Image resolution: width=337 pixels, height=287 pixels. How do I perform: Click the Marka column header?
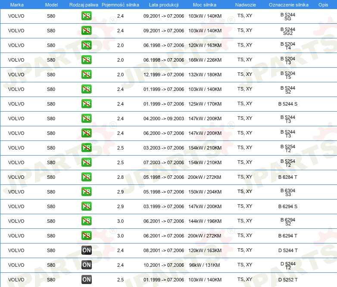17,4
